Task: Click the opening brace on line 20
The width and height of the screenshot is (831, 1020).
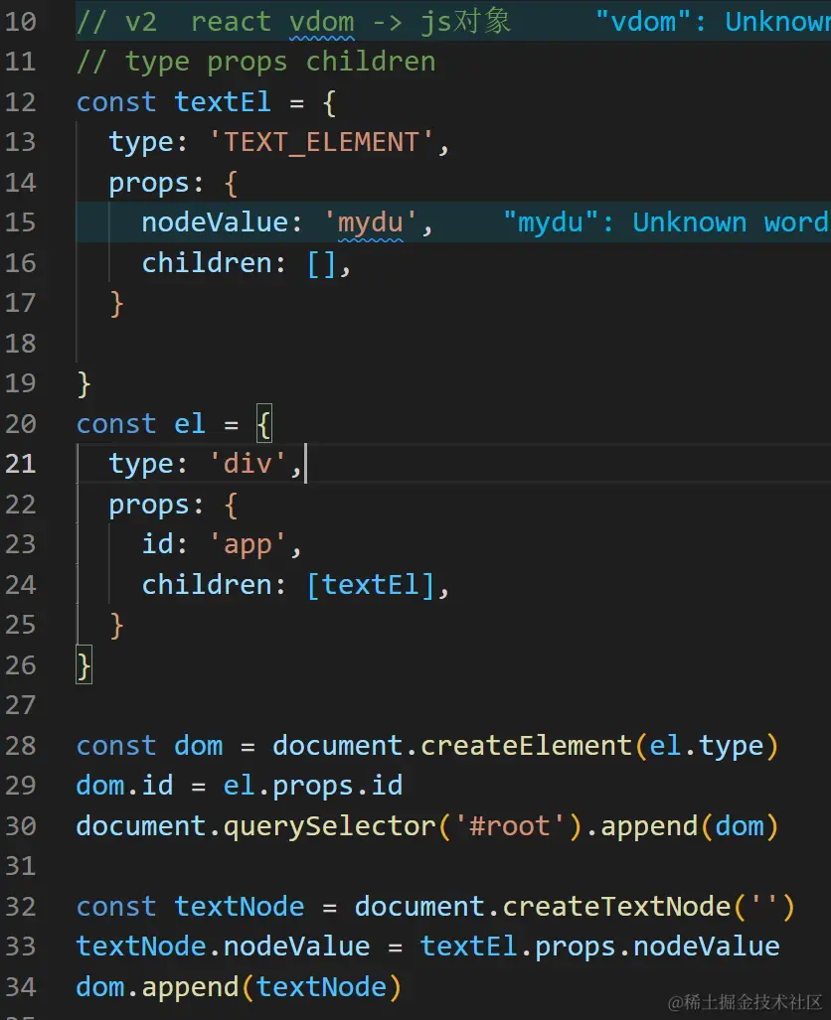Action: (x=263, y=424)
